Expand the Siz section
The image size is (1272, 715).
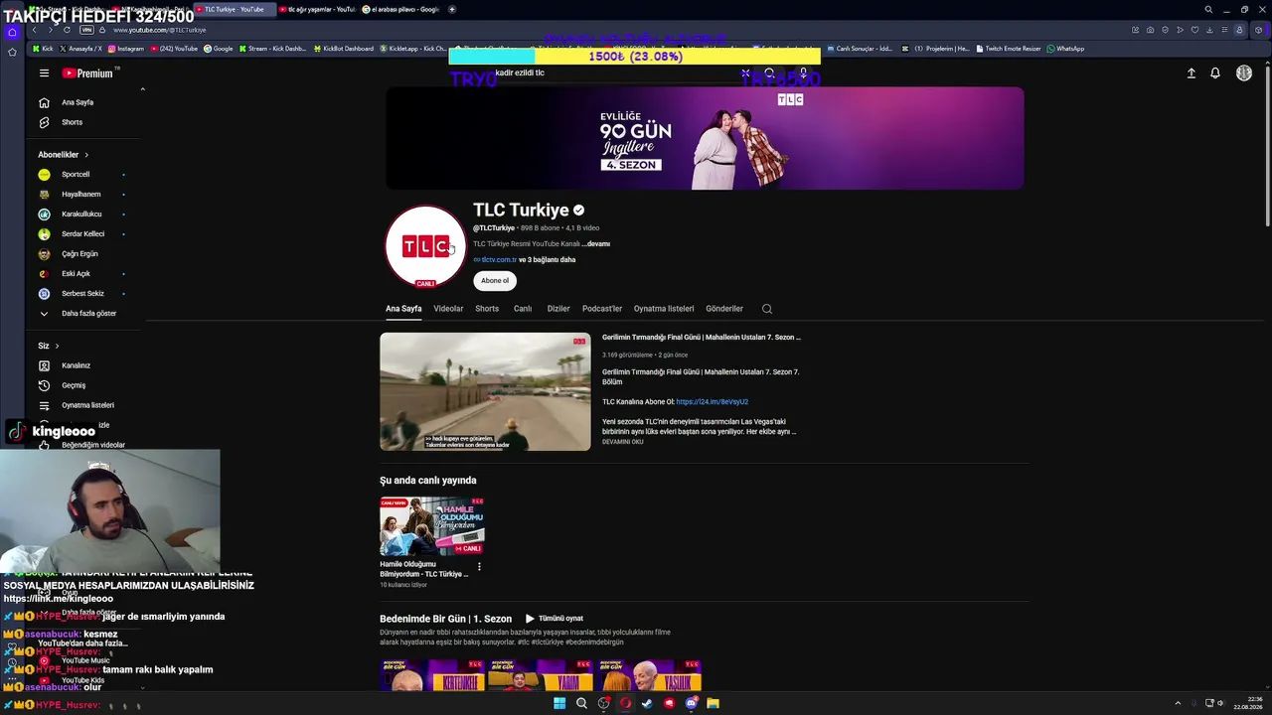(x=49, y=346)
